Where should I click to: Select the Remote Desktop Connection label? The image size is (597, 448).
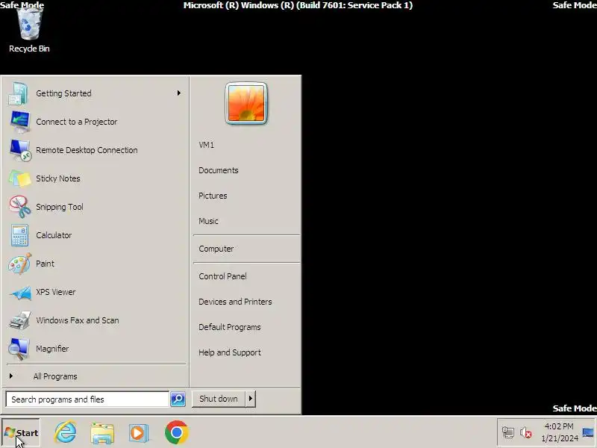click(x=87, y=150)
